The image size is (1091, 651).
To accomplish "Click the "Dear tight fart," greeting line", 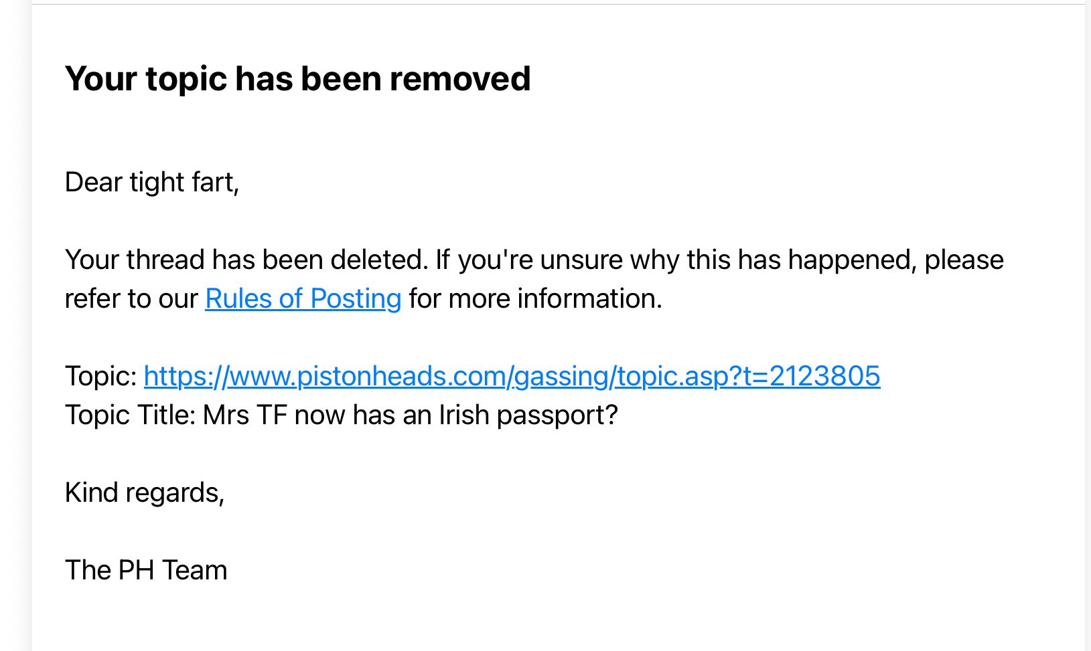I will click(152, 182).
